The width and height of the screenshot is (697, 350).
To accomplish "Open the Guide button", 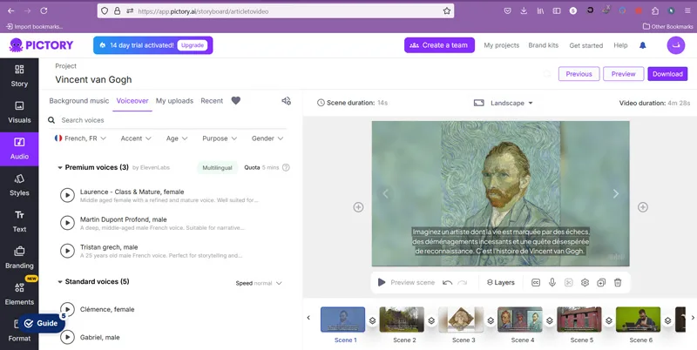I will click(41, 323).
